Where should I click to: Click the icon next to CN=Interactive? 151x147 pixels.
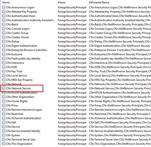click(4, 63)
